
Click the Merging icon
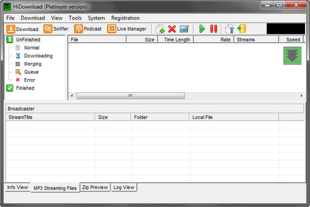point(18,64)
